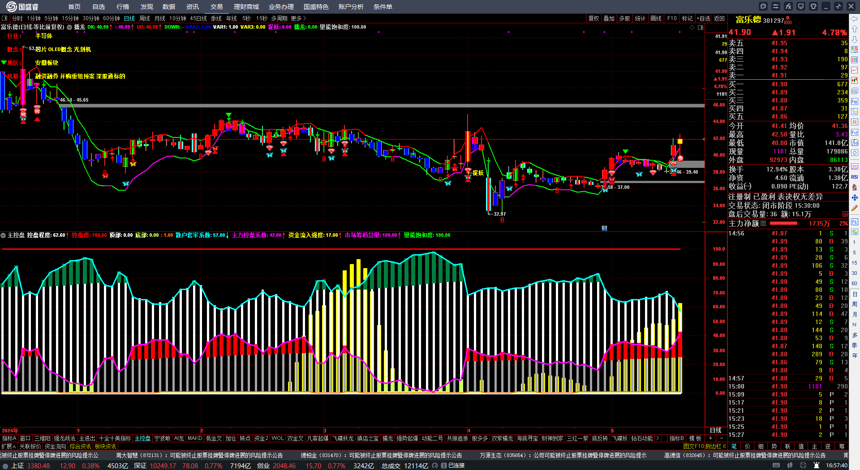Click the skin (shirt) icon in title bar
Viewport: 860px width, 470px height.
813,6
